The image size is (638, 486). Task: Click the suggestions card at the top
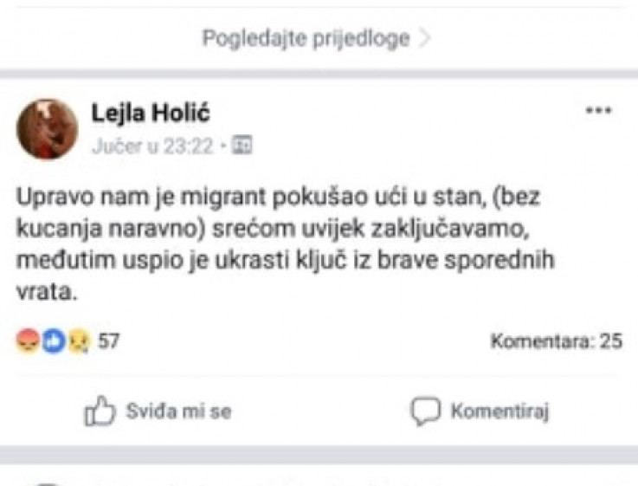click(x=319, y=26)
